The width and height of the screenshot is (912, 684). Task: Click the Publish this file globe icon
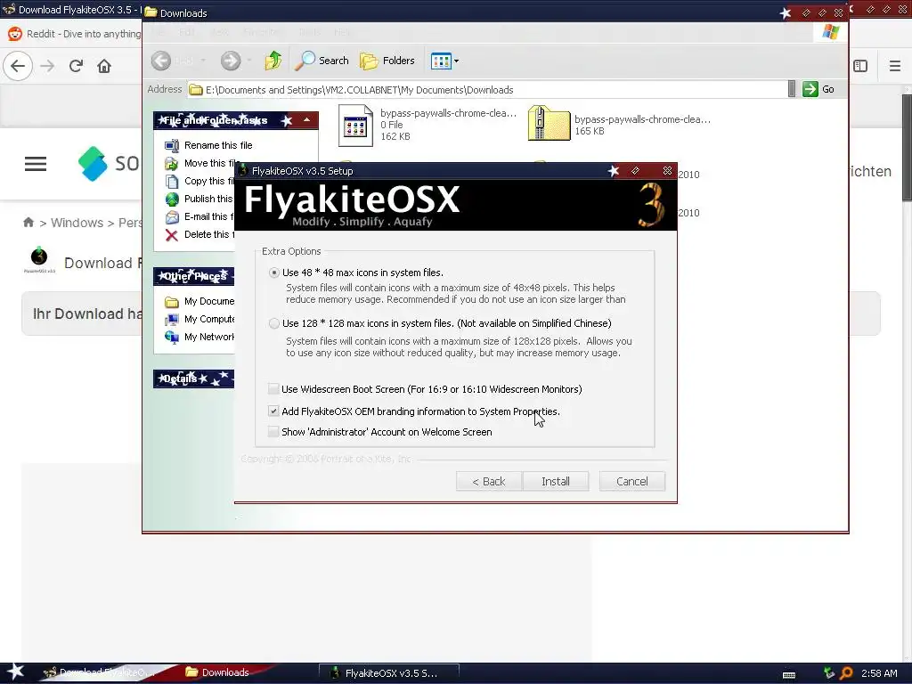(x=172, y=199)
